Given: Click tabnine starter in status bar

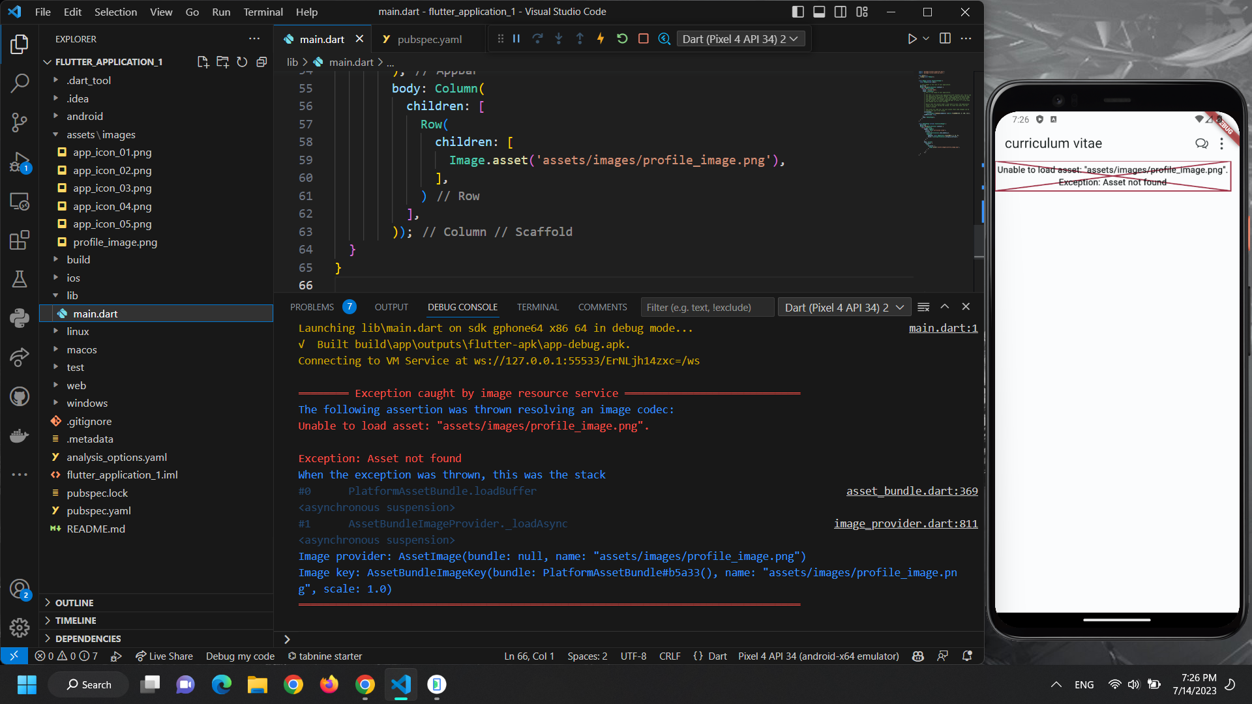Looking at the screenshot, I should [325, 656].
